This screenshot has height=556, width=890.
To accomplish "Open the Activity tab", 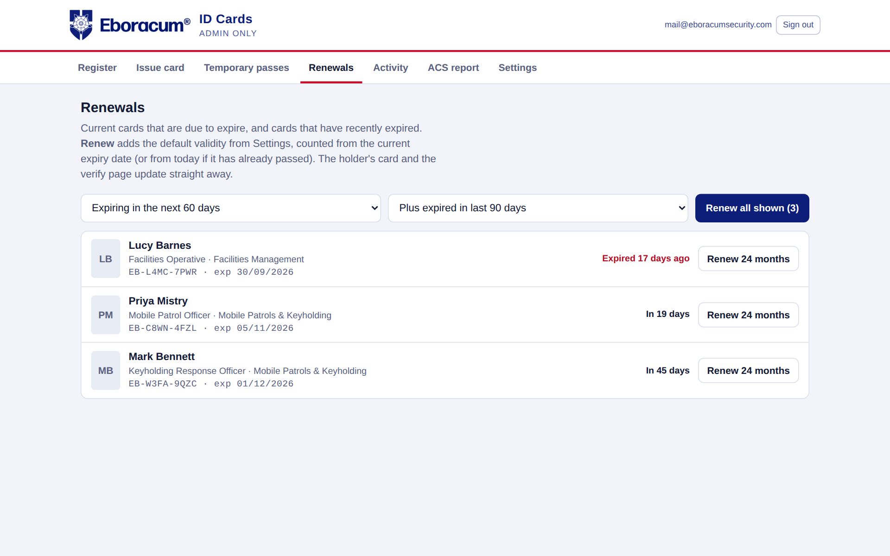I will coord(391,68).
